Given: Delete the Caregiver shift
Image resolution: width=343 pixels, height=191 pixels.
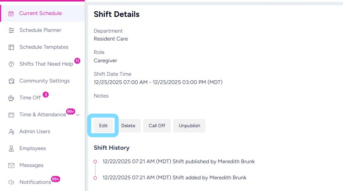Looking at the screenshot, I should [x=128, y=126].
